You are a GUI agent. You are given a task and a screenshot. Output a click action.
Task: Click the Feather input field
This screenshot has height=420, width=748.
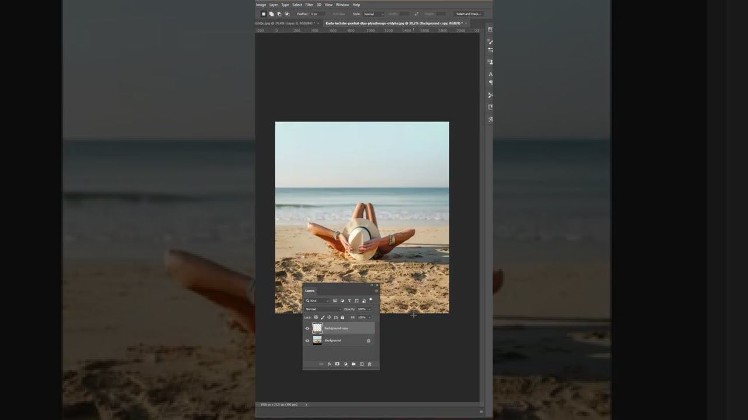coord(317,14)
